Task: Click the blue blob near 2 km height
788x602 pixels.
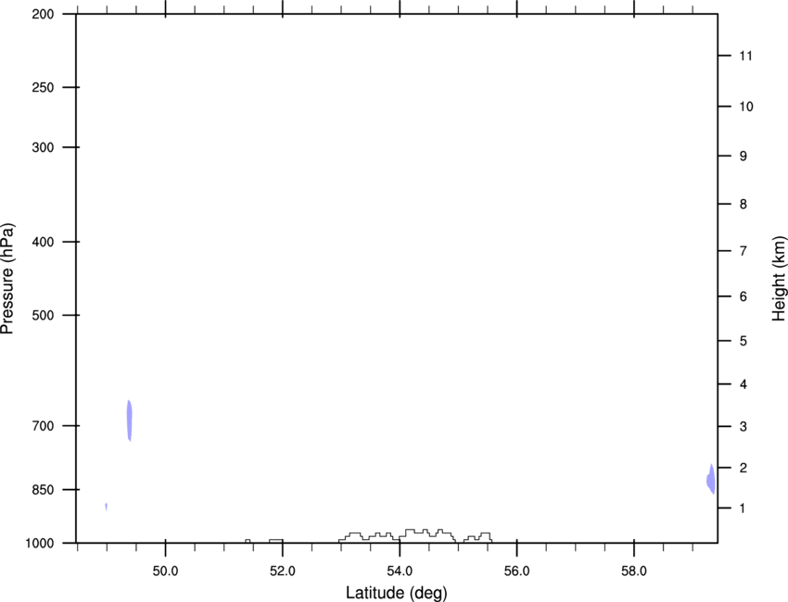Action: pyautogui.click(x=711, y=480)
